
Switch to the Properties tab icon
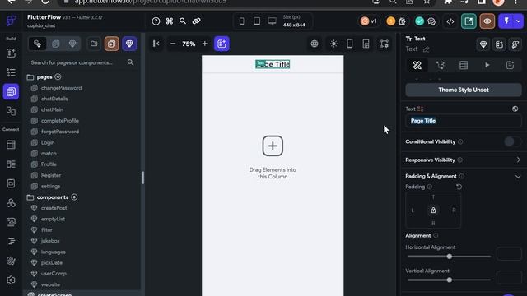[x=417, y=65]
